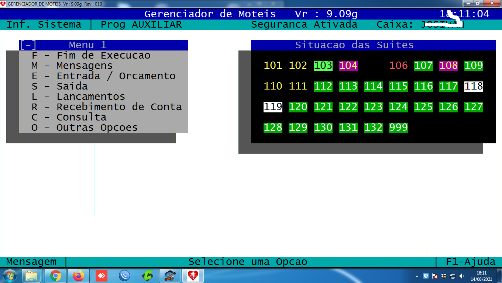Select green suite 132
This screenshot has width=502, height=283.
tap(373, 127)
